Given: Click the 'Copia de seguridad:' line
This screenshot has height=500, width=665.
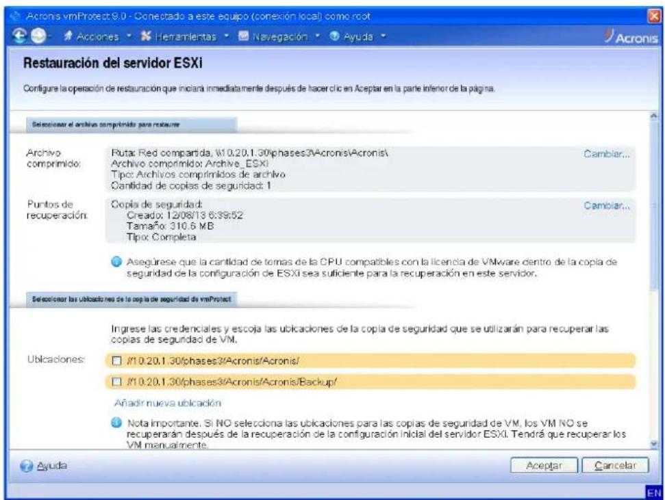Looking at the screenshot, I should pos(157,205).
